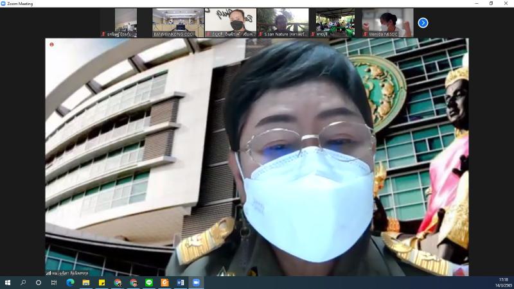Open Cortana from the taskbar
The image size is (514, 289).
tap(39, 283)
